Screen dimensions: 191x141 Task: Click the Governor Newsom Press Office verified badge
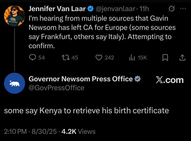coord(138,79)
